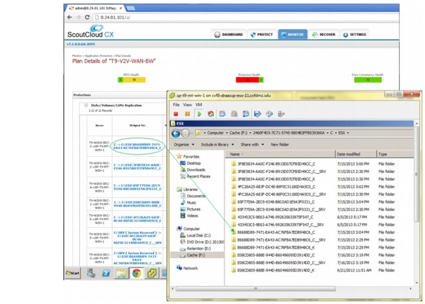This screenshot has width=425, height=304.
Task: Select Retention (E:) drive
Action: coord(195,248)
